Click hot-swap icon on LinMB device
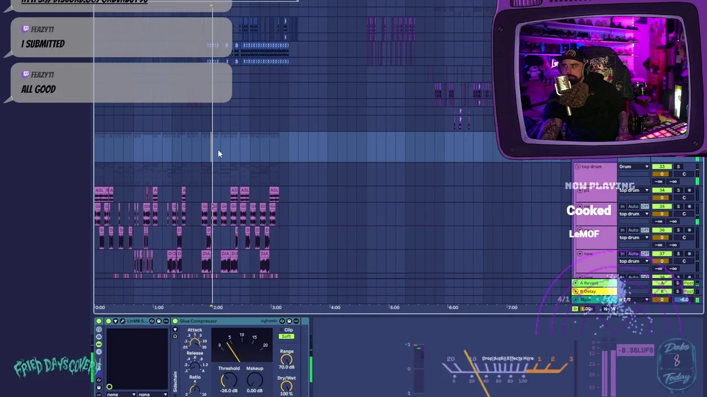Image resolution: width=707 pixels, height=397 pixels. pos(152,321)
